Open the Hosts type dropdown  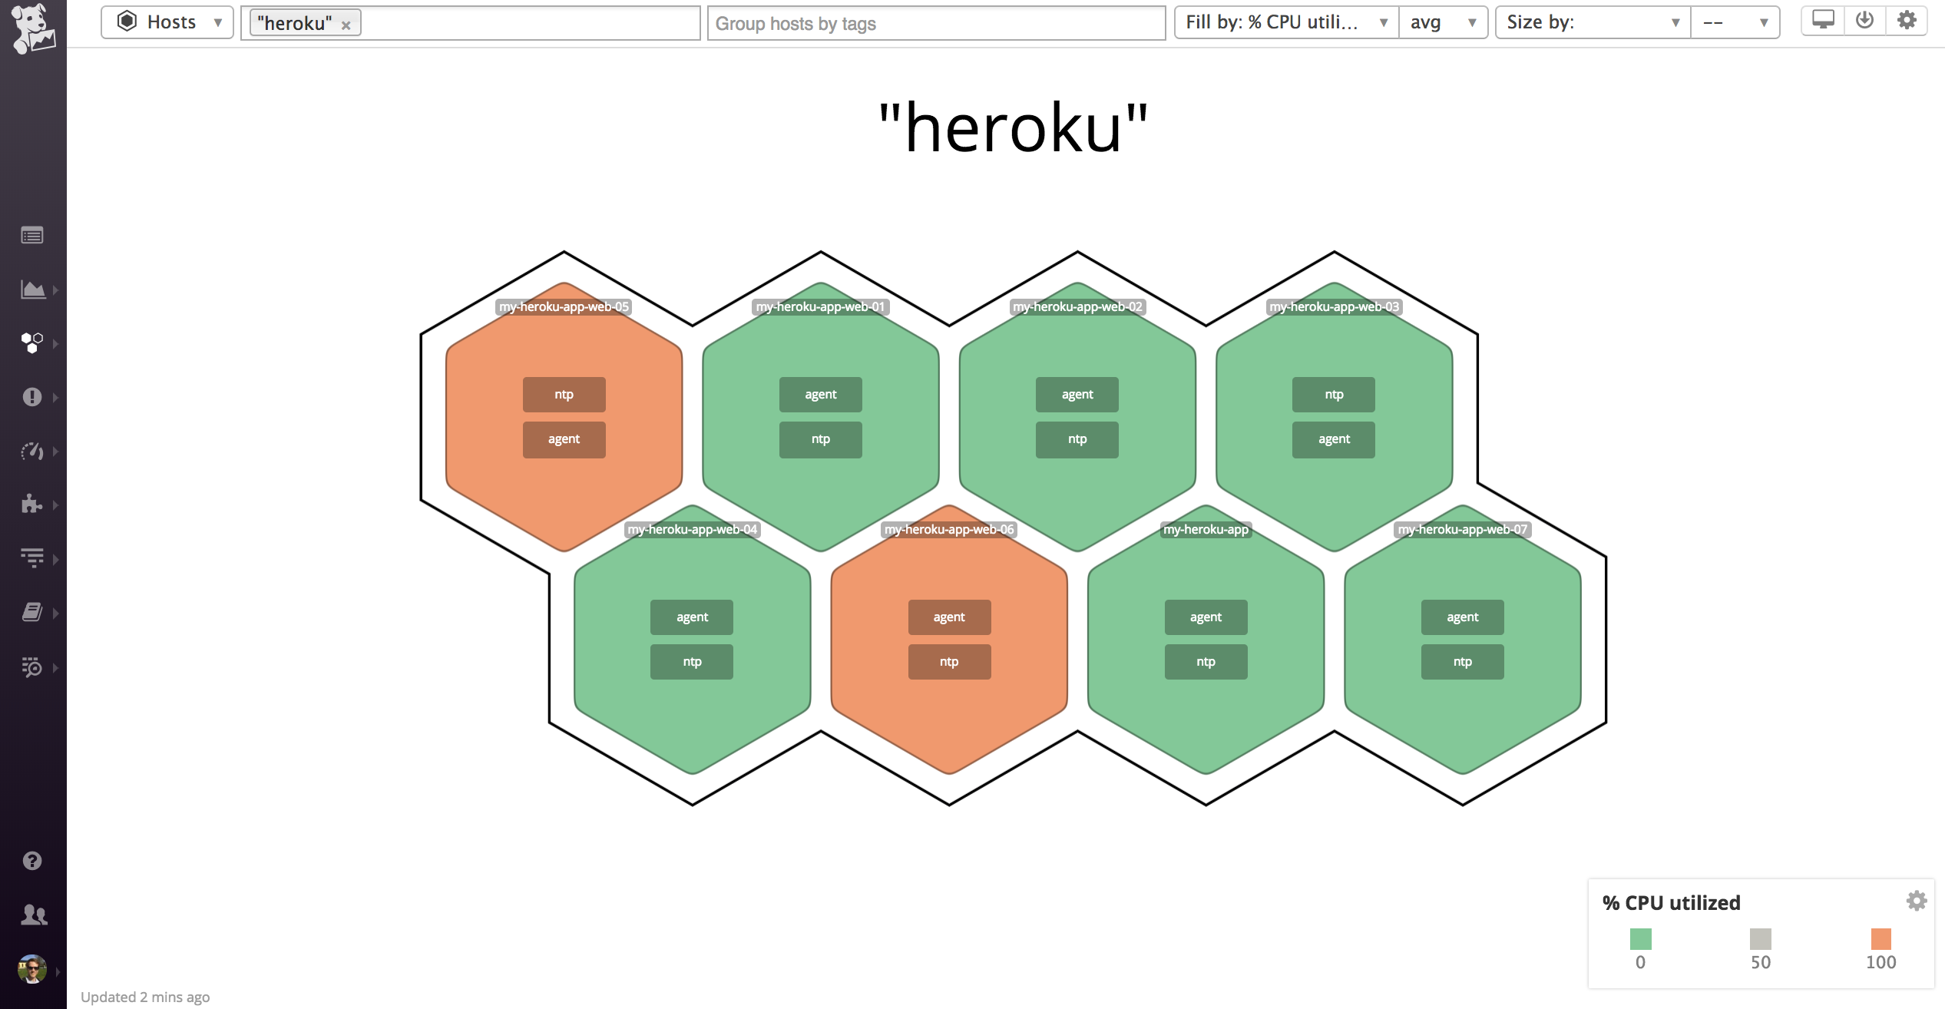click(x=167, y=22)
